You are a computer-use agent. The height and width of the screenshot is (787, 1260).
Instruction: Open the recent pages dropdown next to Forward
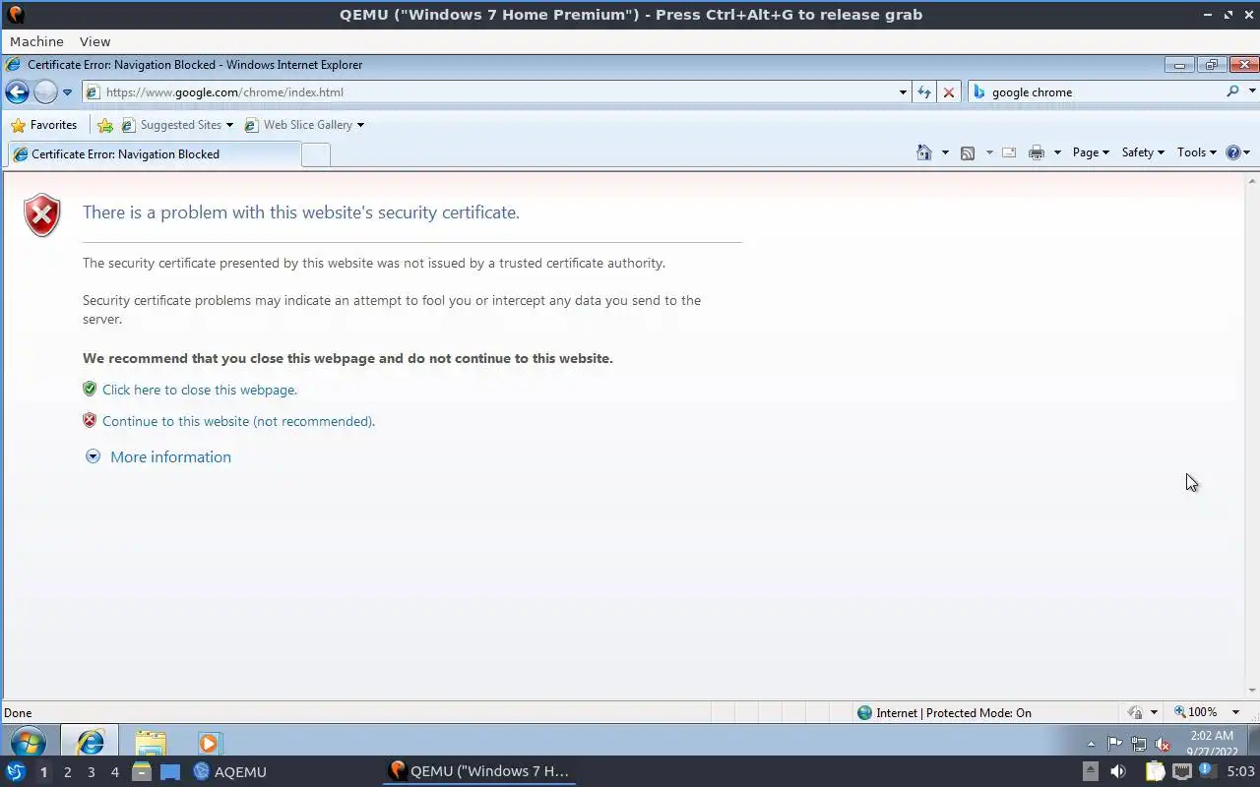coord(67,92)
